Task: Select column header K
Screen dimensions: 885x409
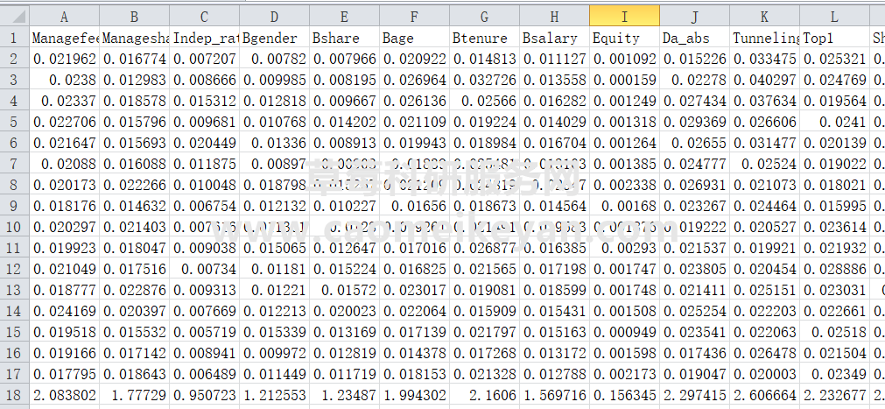Action: 764,17
